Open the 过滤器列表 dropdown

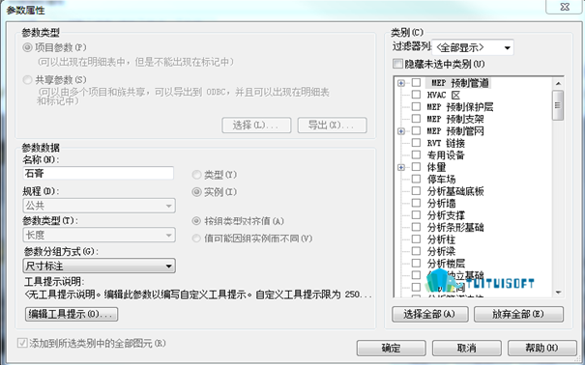coord(472,47)
